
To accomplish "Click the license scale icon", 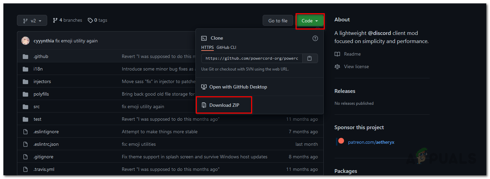I will (337, 66).
